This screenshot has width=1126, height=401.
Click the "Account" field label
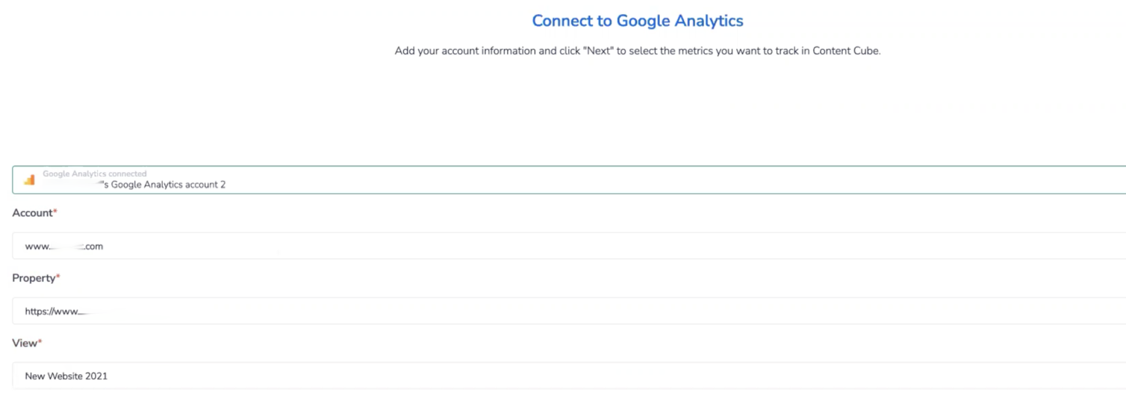click(x=32, y=213)
